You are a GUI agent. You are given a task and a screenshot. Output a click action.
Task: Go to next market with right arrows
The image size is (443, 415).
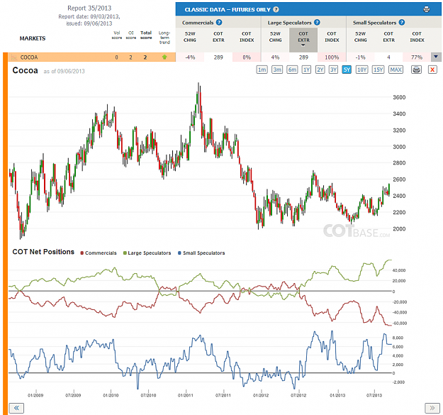(x=432, y=408)
